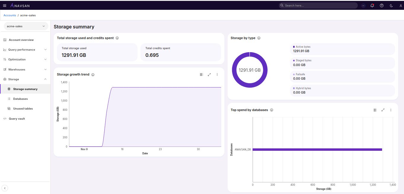Open more options for Top spend by databases
Screen dimensions: 404x194
391,110
